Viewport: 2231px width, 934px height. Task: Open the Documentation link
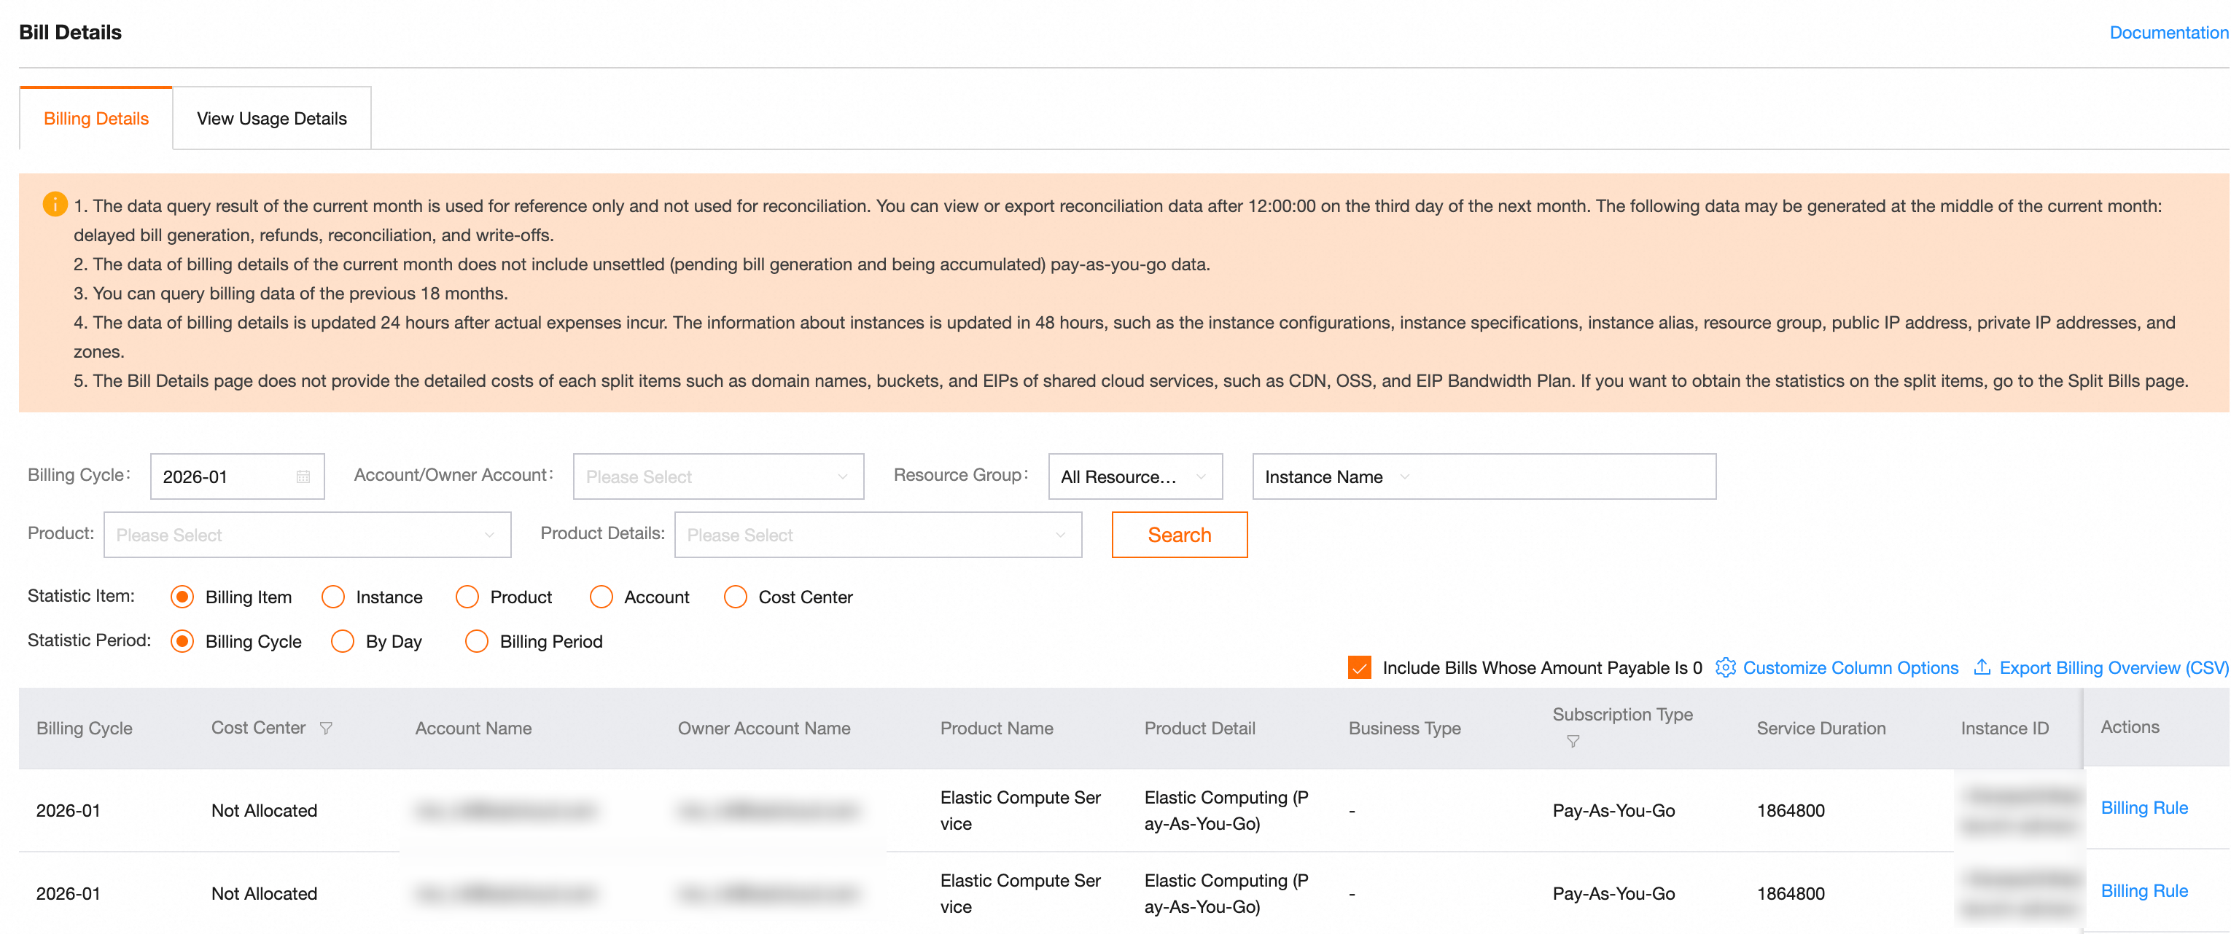point(2168,32)
